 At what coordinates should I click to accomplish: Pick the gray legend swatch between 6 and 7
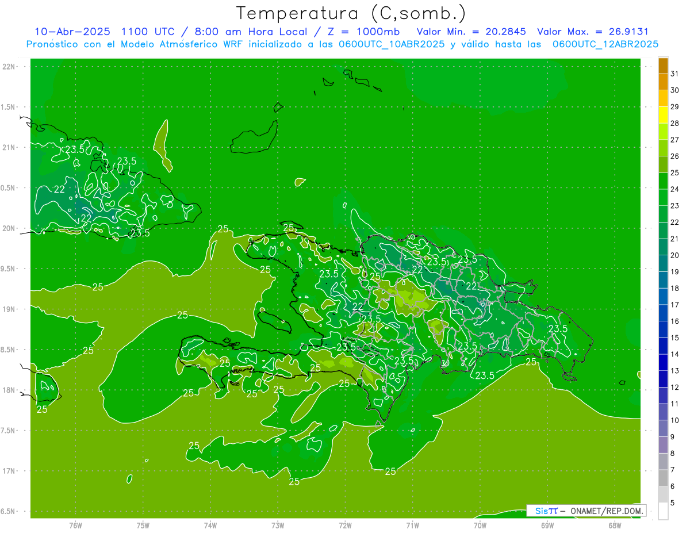(x=663, y=478)
